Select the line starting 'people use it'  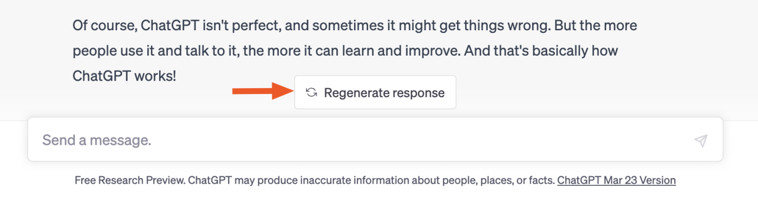pos(345,51)
